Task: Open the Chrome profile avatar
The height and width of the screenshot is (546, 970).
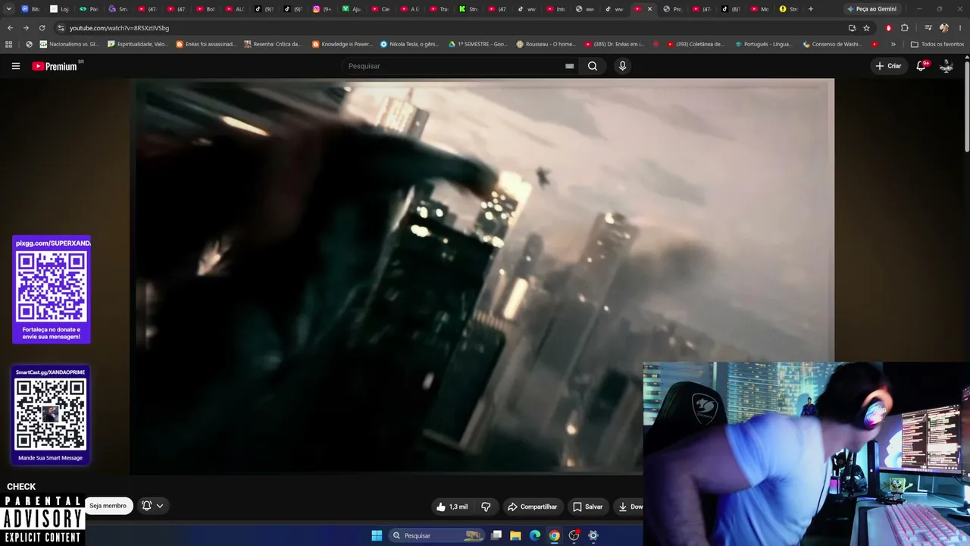Action: (944, 28)
